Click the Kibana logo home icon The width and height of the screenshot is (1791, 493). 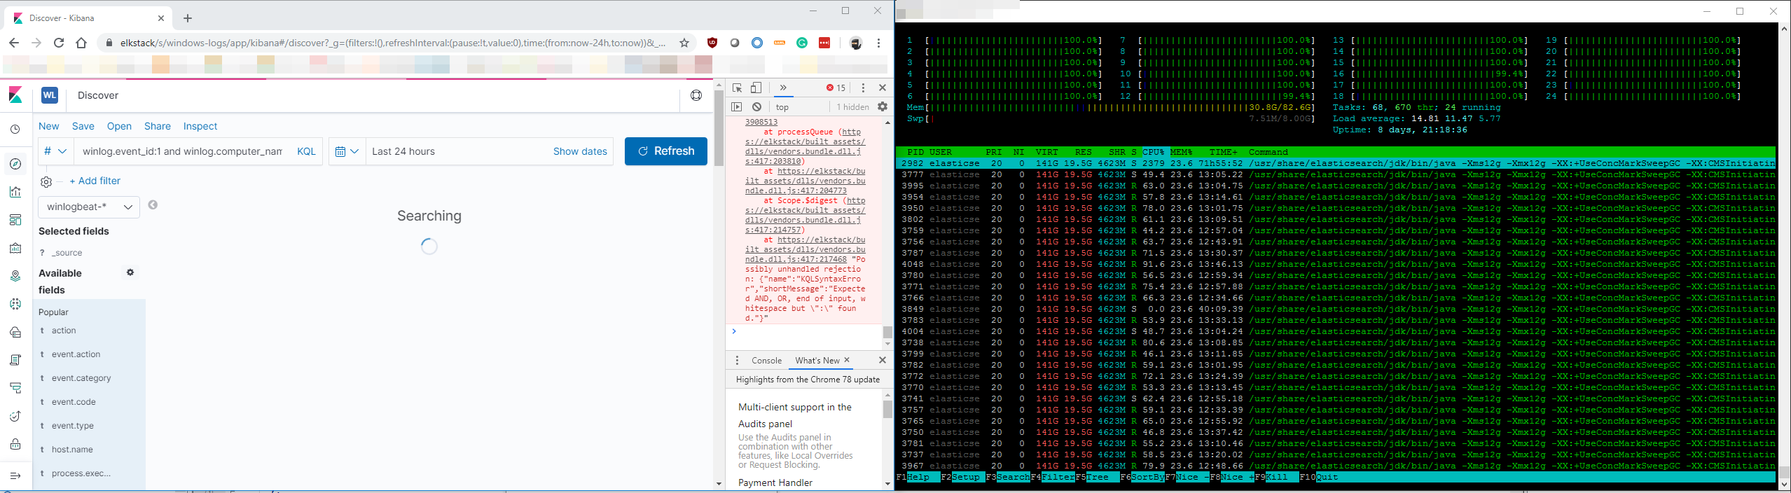[x=15, y=95]
